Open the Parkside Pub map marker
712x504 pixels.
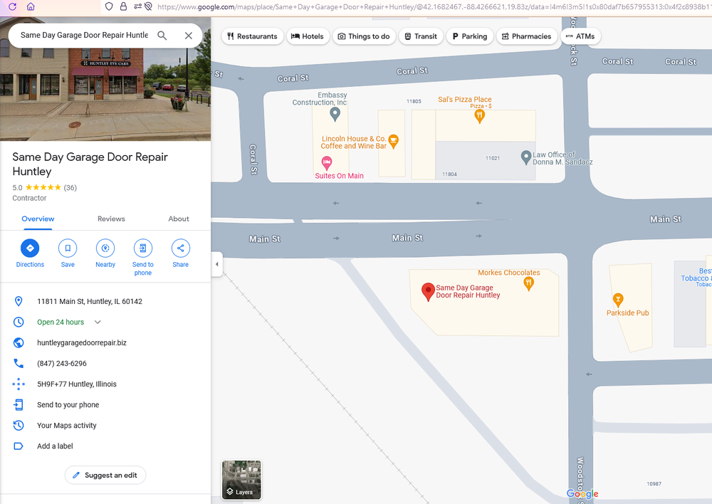tap(617, 300)
